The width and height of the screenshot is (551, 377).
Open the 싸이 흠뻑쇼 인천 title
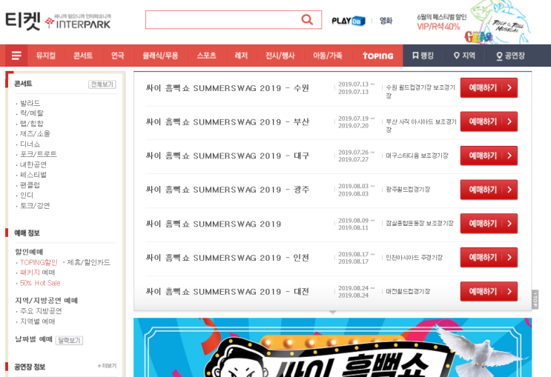[228, 258]
